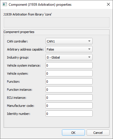This screenshot has width=113, height=139.
Task: Click the Component properties group heading
Action: tap(19, 32)
